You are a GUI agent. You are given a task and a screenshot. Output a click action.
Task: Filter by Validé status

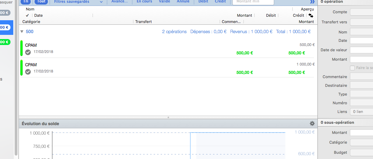click(x=164, y=1)
